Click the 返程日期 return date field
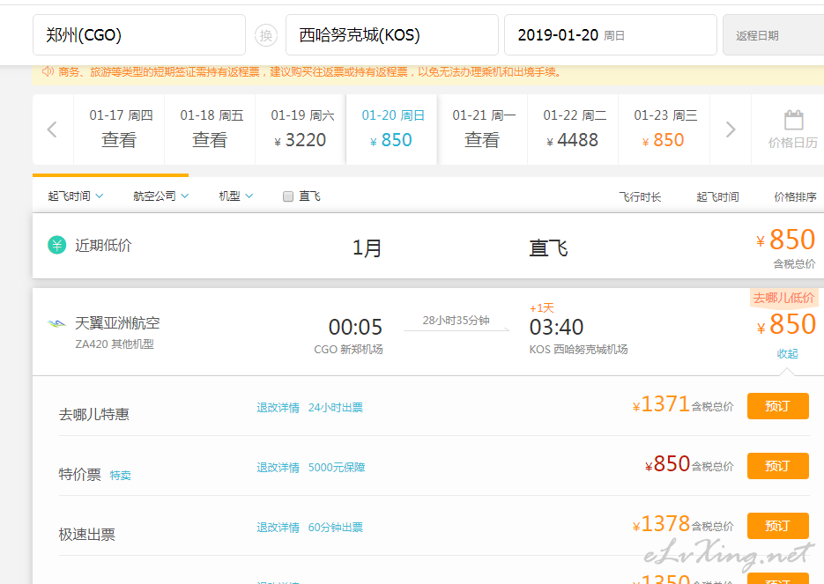Screen dimensions: 824x584 pos(774,34)
